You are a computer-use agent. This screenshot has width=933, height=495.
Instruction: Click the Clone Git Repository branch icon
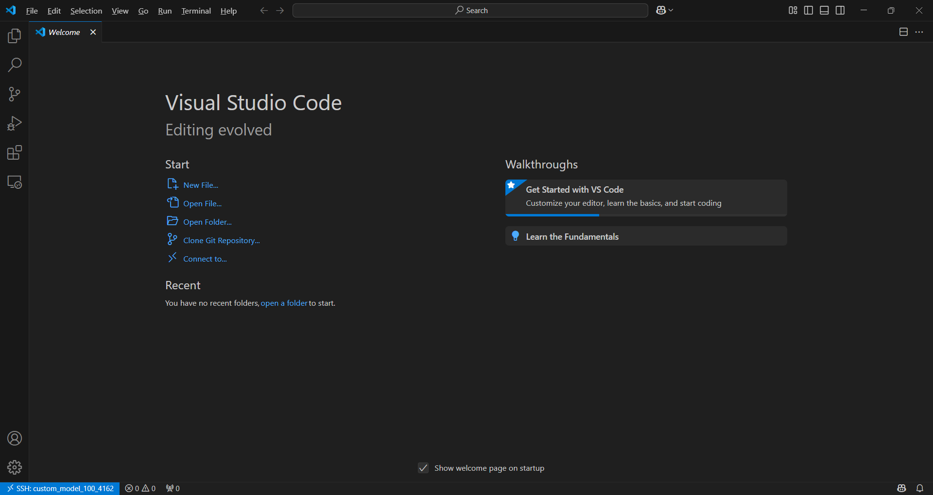pos(173,239)
